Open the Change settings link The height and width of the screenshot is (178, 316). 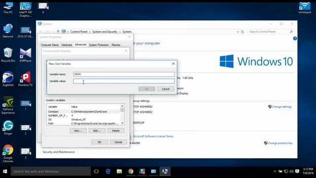coord(281,107)
